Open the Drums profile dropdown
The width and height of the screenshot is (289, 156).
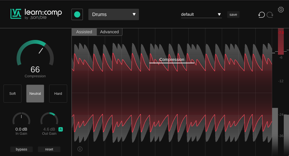tap(113, 14)
